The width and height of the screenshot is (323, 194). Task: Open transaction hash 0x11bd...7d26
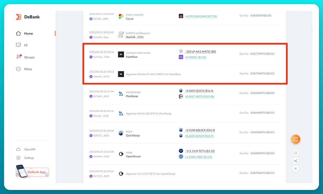tap(101, 57)
